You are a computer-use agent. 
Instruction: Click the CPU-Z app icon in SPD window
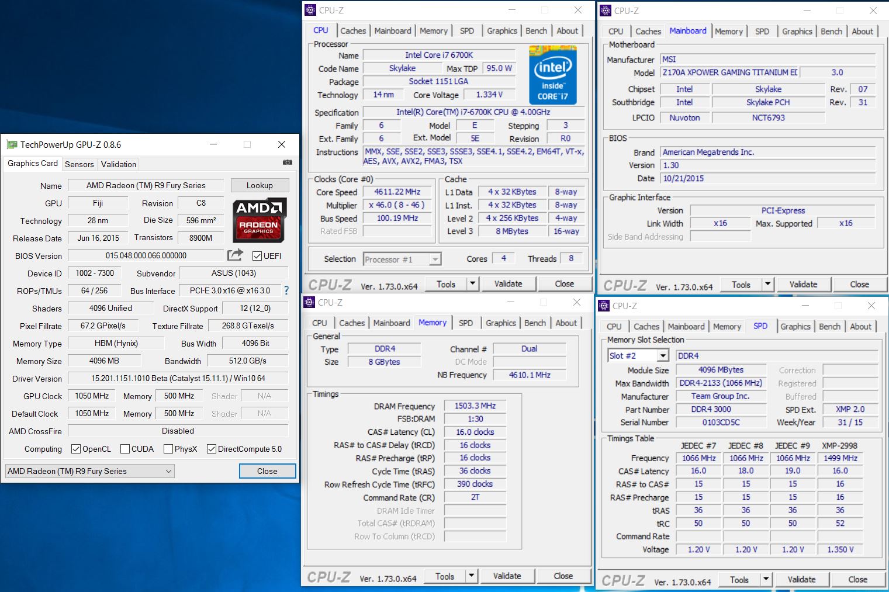click(x=604, y=306)
